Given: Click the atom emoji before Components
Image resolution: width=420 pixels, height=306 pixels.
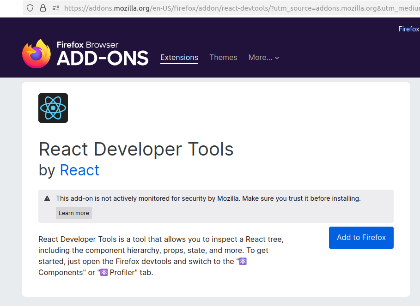Looking at the screenshot, I should (x=243, y=261).
